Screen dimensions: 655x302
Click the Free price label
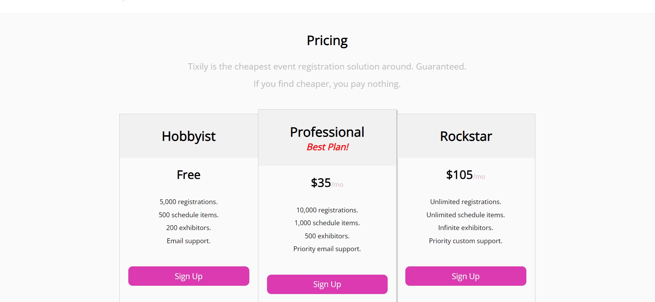click(189, 175)
